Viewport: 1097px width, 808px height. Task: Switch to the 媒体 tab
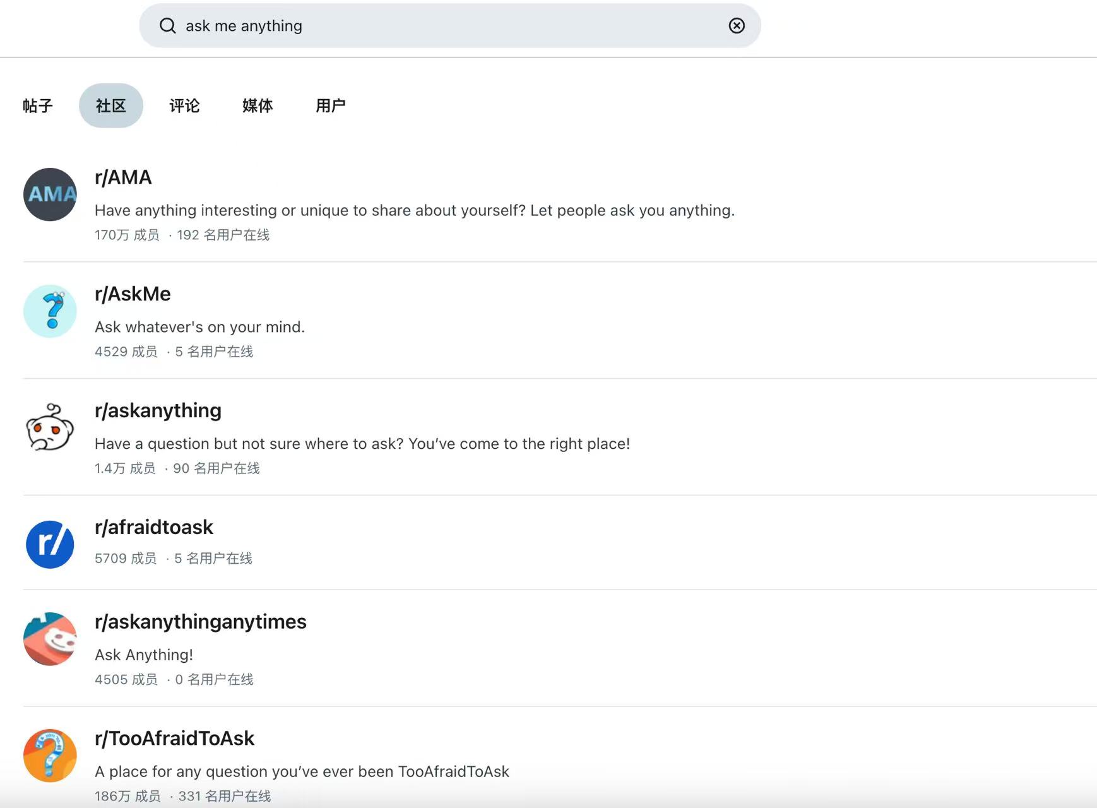258,105
